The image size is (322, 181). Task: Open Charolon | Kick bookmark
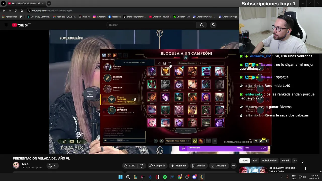(x=182, y=17)
